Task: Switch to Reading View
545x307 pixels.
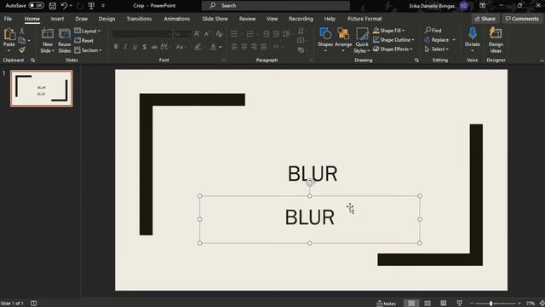Action: (x=444, y=304)
